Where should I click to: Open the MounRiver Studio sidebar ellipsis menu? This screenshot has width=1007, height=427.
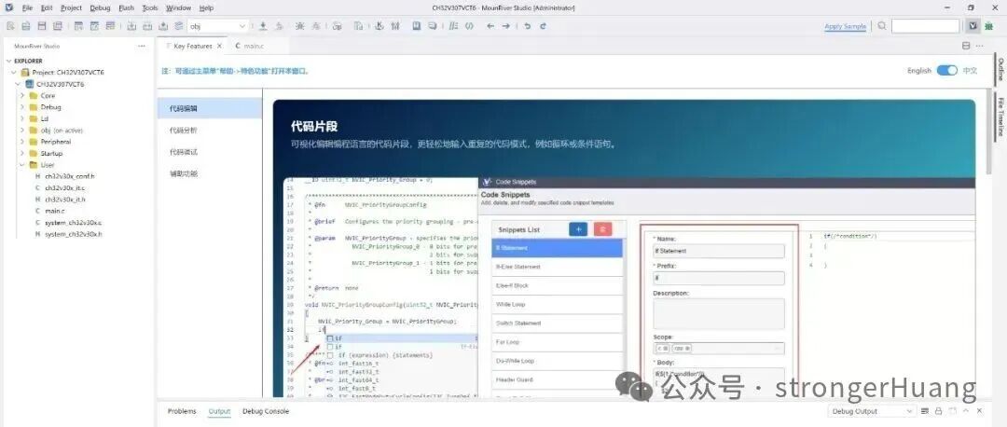[x=142, y=47]
